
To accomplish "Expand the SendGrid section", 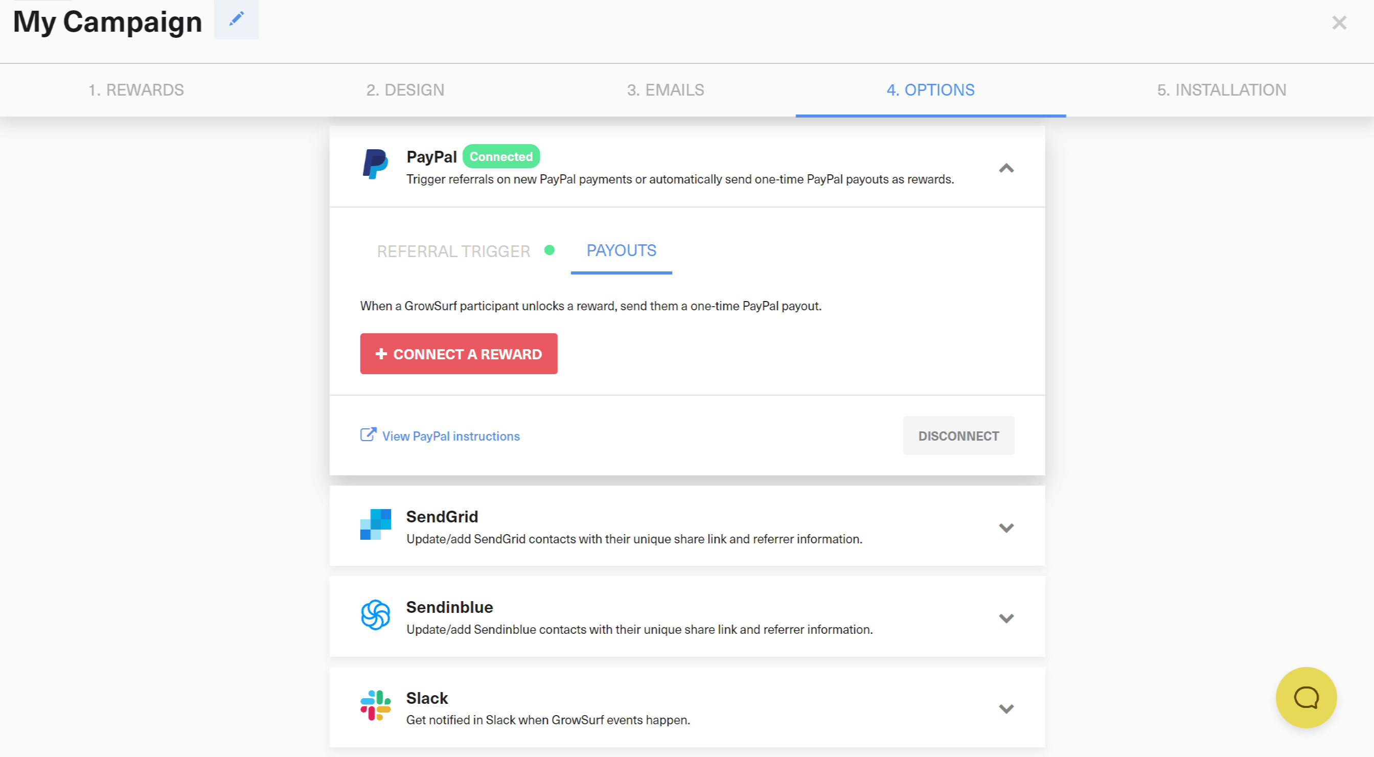I will click(1007, 527).
